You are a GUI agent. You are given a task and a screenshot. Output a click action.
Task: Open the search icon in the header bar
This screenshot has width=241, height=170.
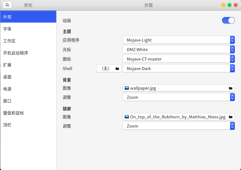(x=7, y=5)
